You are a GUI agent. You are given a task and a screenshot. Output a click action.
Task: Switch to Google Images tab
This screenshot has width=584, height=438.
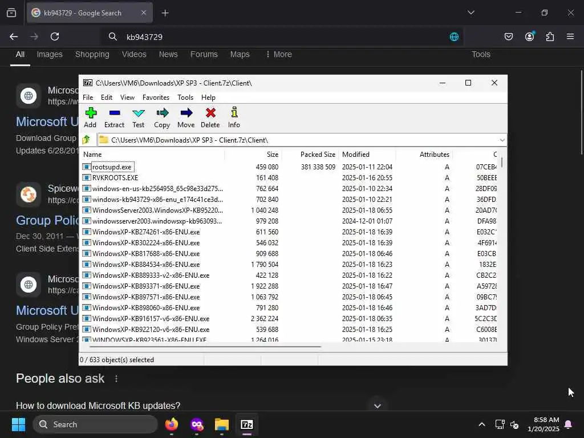(x=50, y=54)
